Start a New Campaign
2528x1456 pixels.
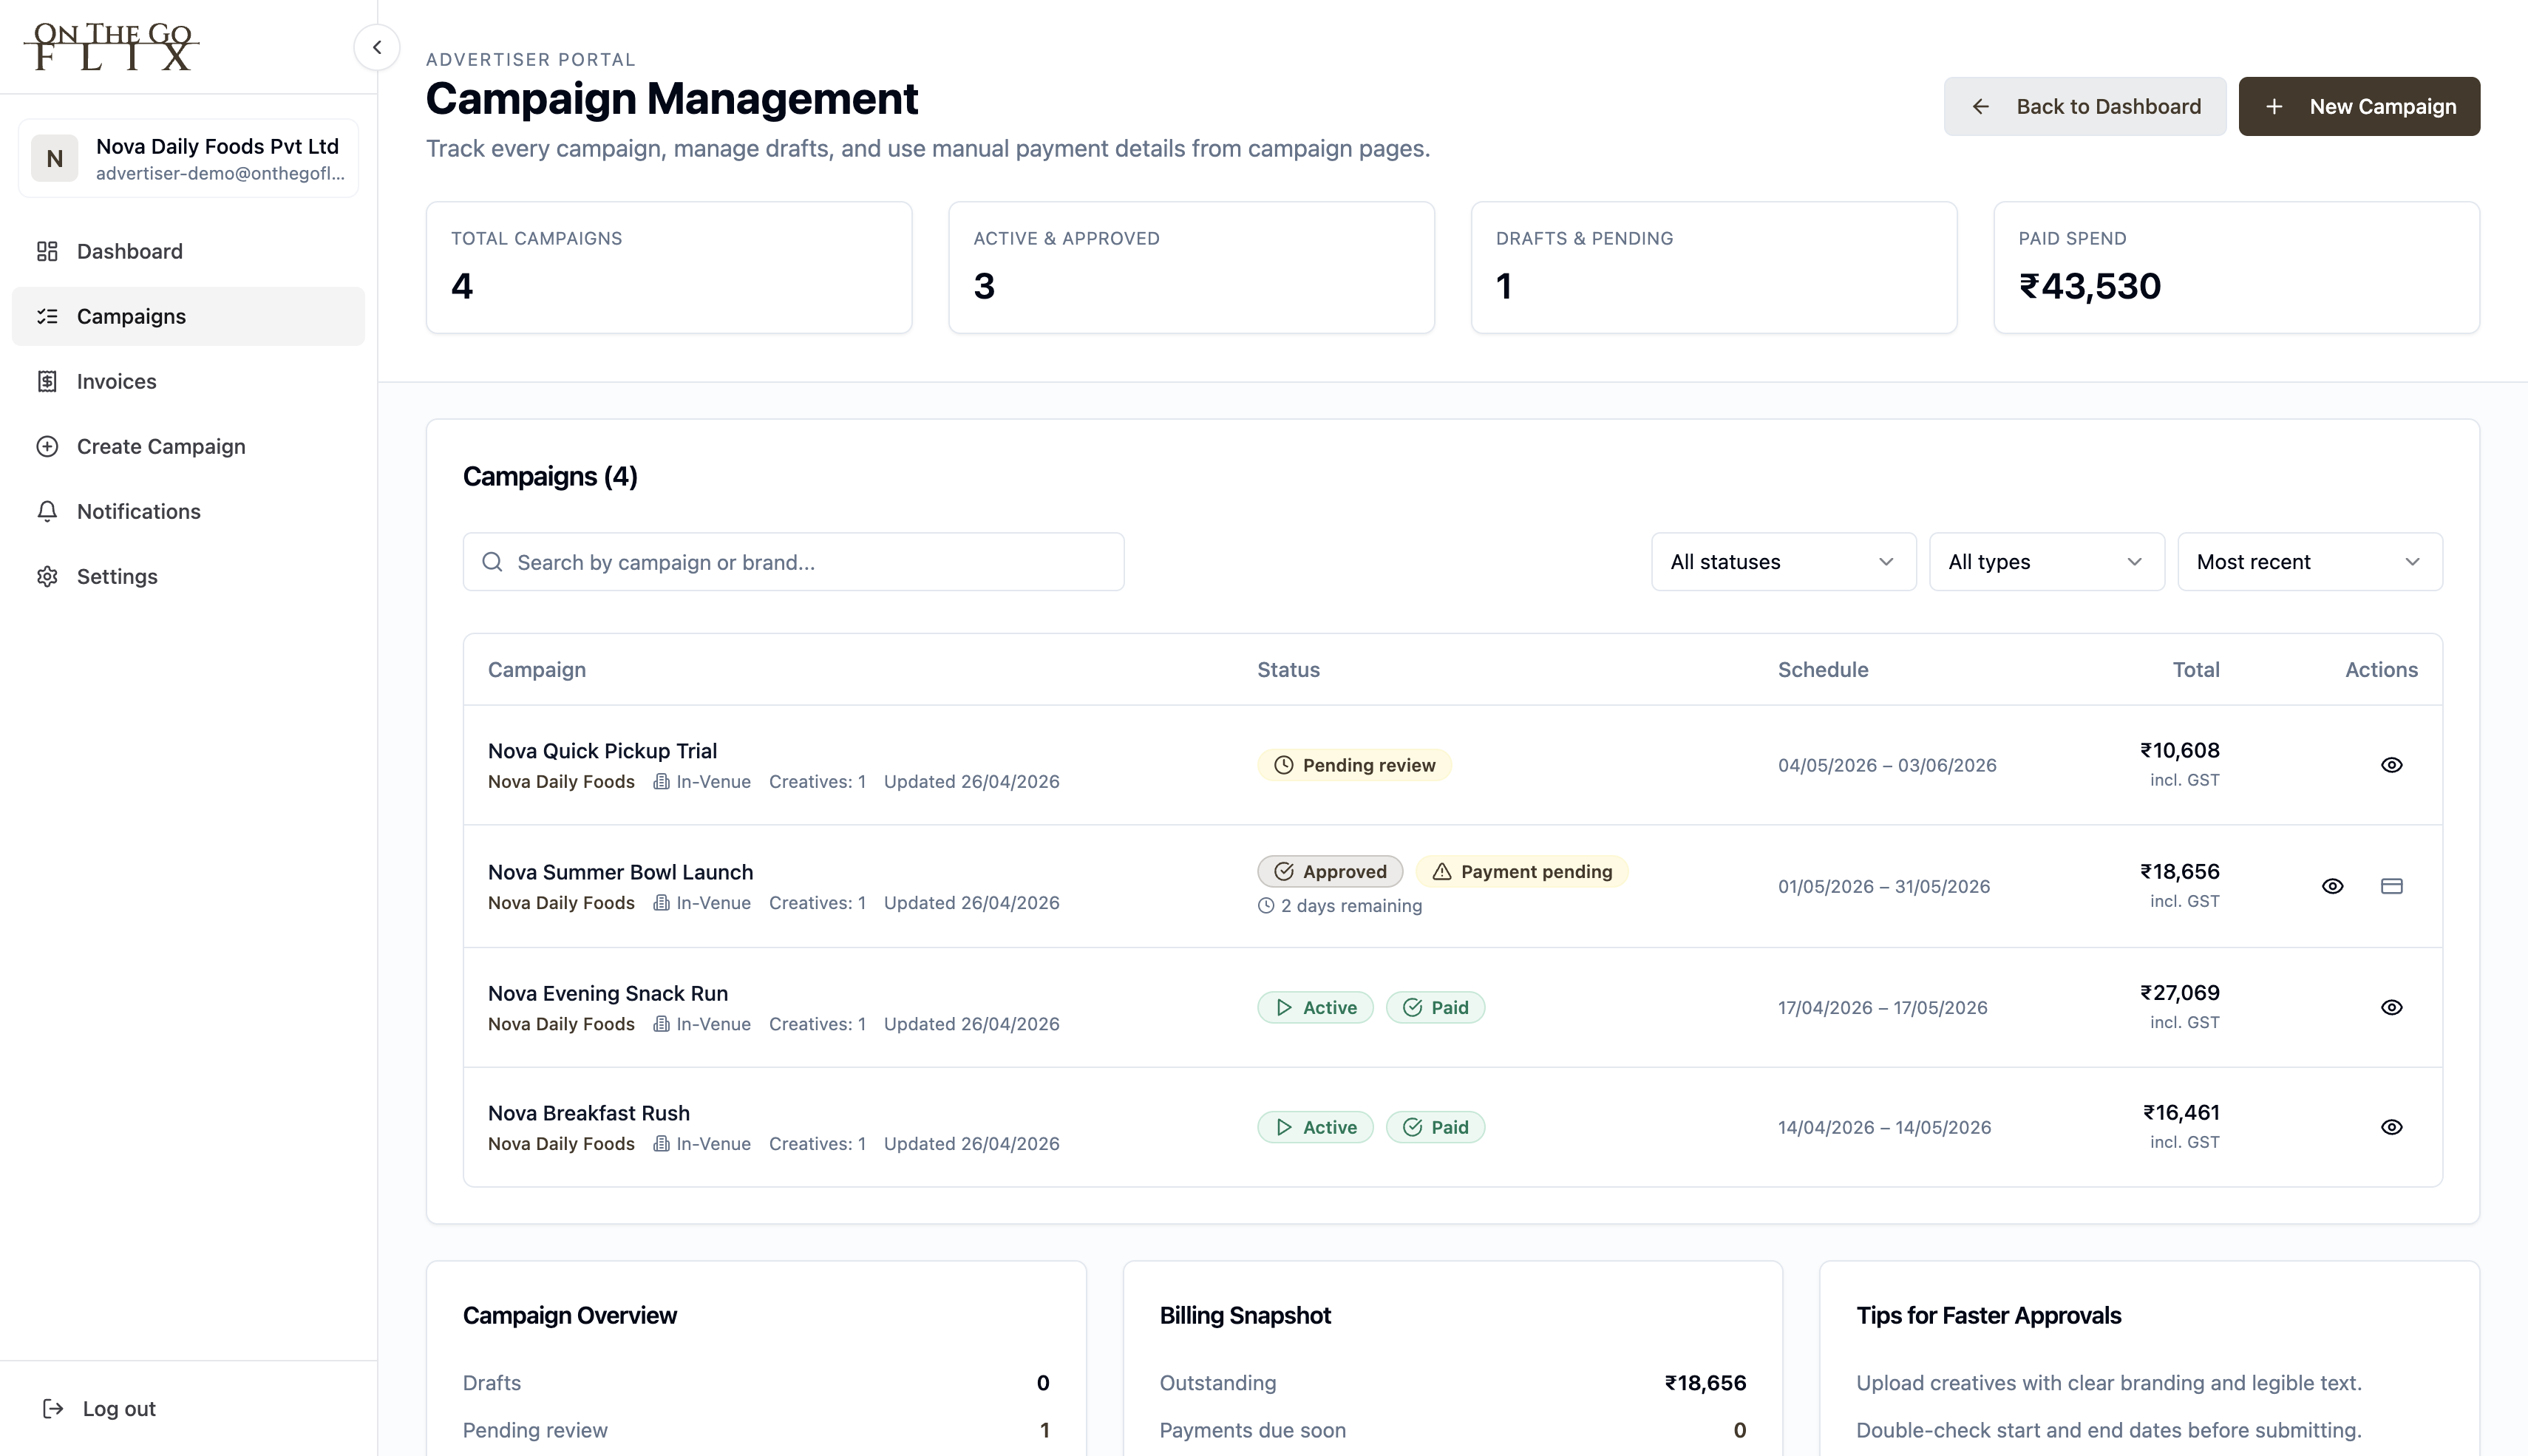(2359, 106)
